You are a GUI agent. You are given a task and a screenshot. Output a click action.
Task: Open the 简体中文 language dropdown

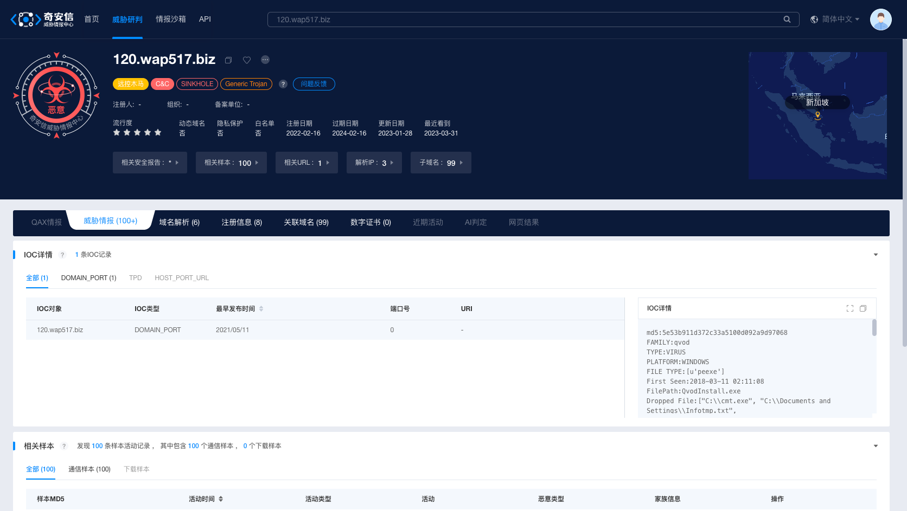pos(840,20)
